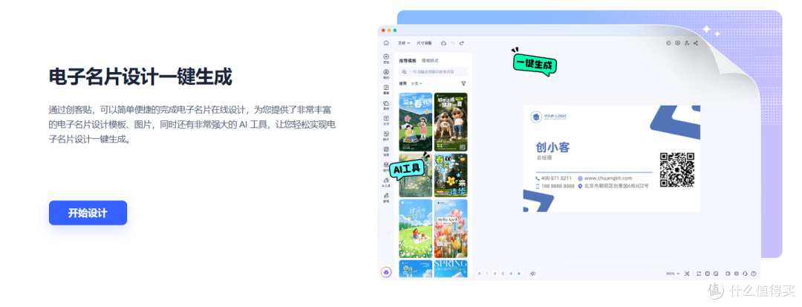
Task: Click the settings gear icon bottom right
Action: click(x=737, y=274)
